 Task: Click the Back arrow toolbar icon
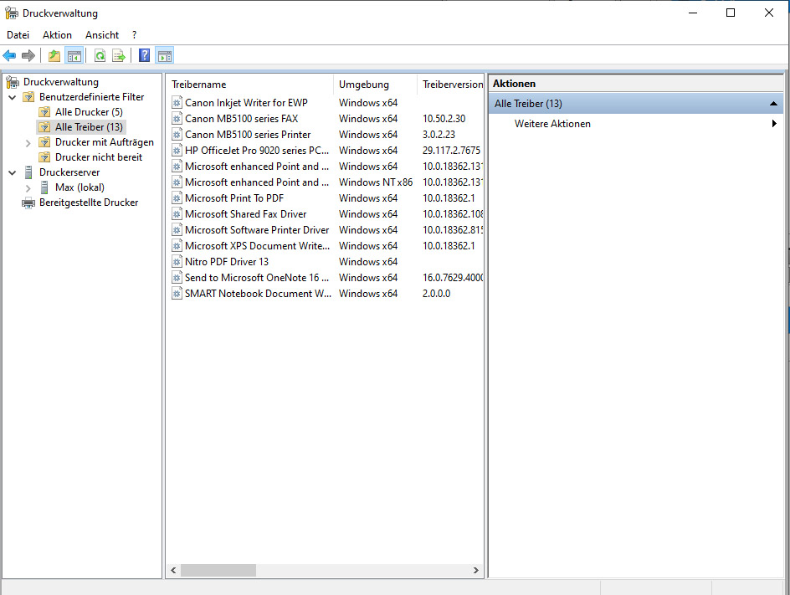tap(9, 55)
